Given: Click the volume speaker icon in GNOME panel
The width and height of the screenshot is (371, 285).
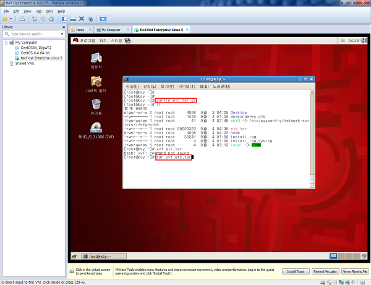Looking at the screenshot, I should coord(364,41).
